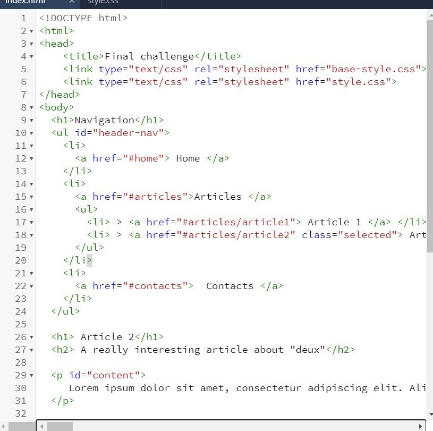
Task: Close the index.html tab
Action: [72, 2]
